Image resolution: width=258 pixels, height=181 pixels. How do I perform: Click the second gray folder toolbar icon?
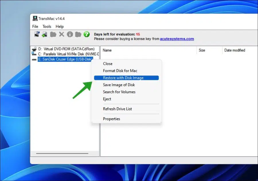(x=78, y=34)
